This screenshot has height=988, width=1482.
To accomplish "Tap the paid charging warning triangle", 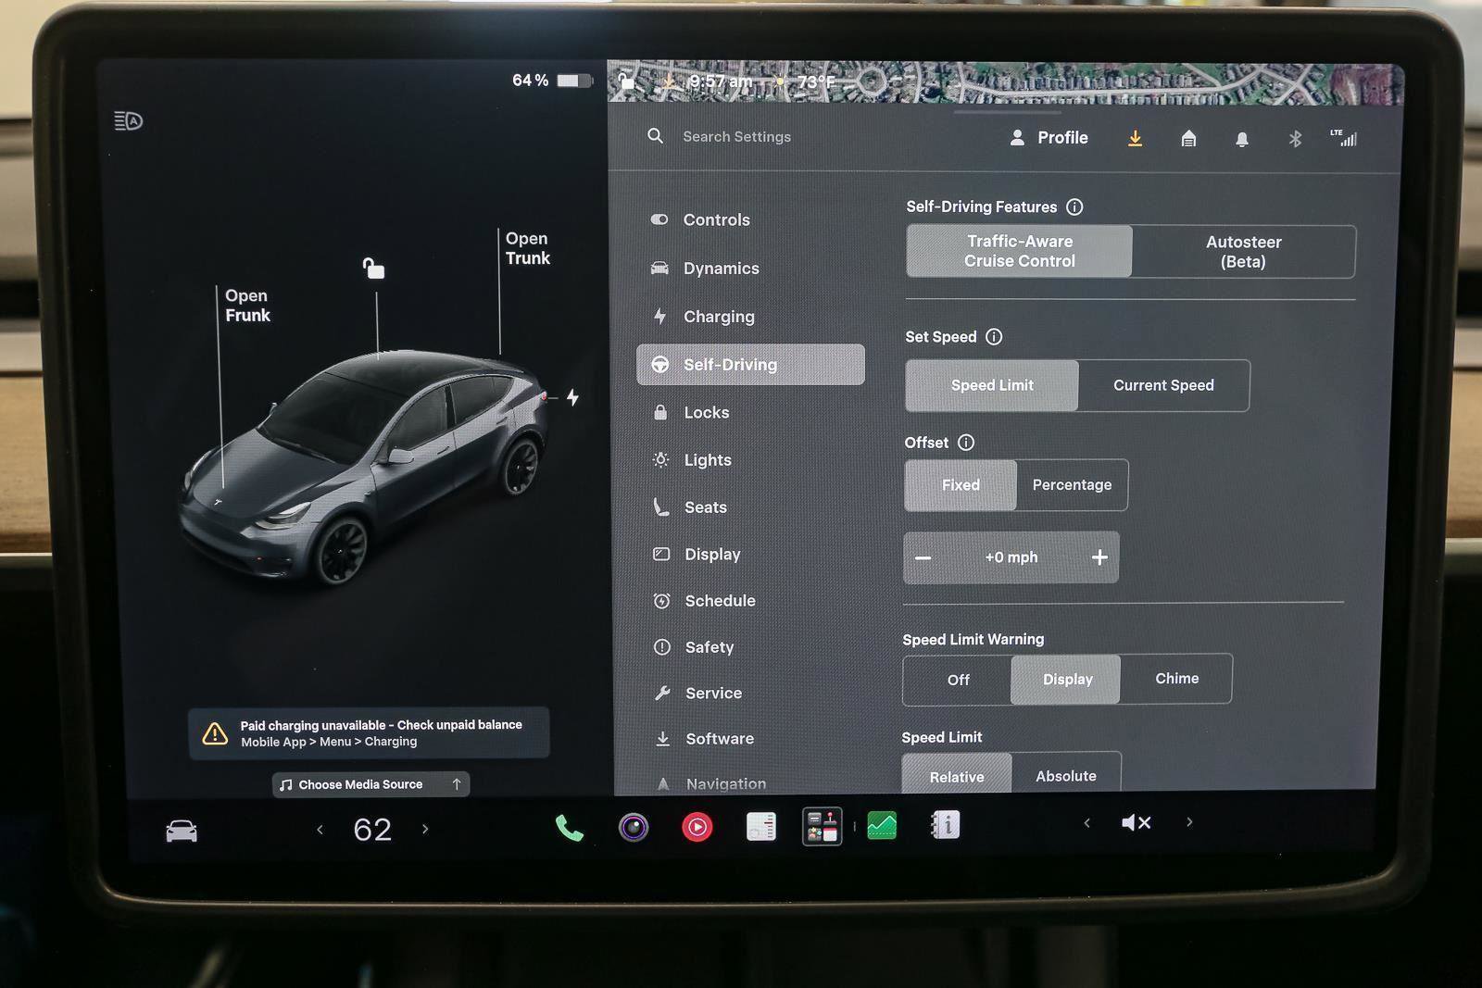I will [215, 733].
